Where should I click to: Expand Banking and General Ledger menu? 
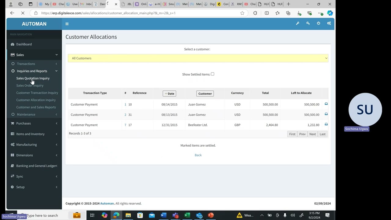[34, 166]
